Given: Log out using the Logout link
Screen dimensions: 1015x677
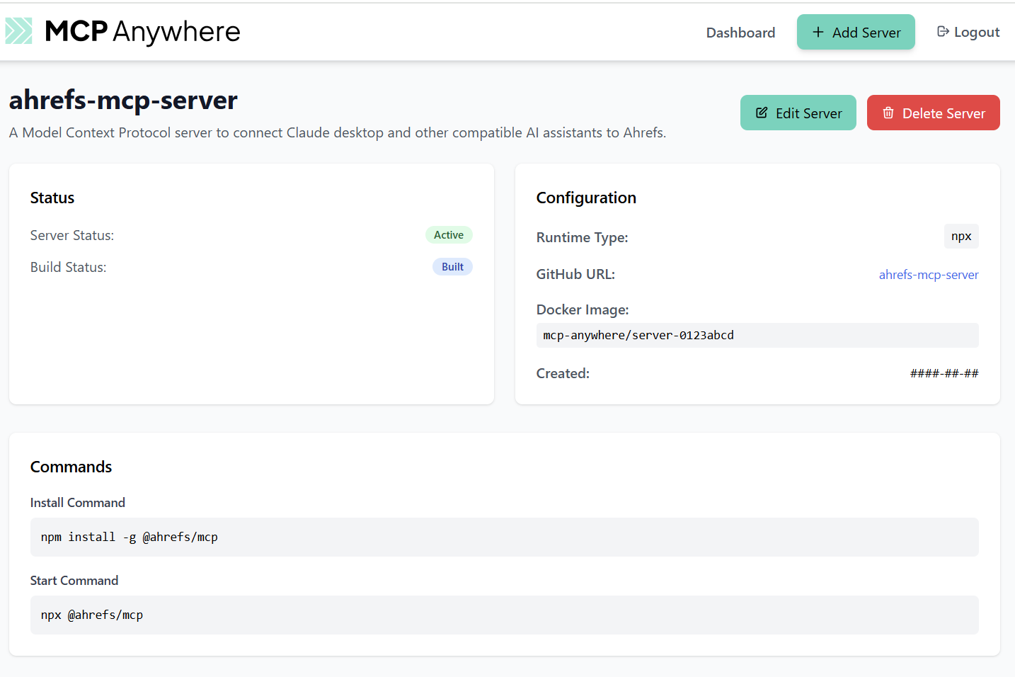Looking at the screenshot, I should point(968,32).
